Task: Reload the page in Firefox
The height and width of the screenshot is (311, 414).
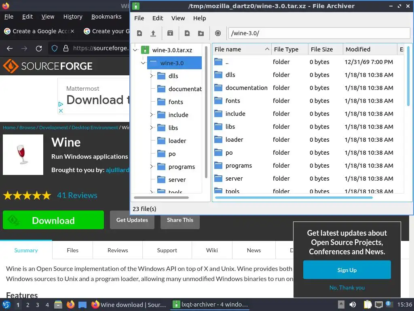Action: [x=39, y=49]
